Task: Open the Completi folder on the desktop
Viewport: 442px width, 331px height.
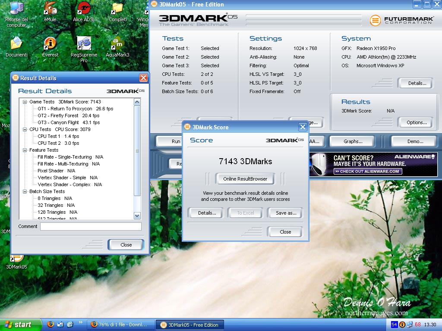Action: (x=118, y=11)
